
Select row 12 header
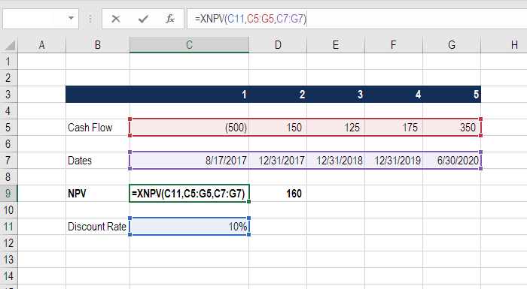click(8, 242)
